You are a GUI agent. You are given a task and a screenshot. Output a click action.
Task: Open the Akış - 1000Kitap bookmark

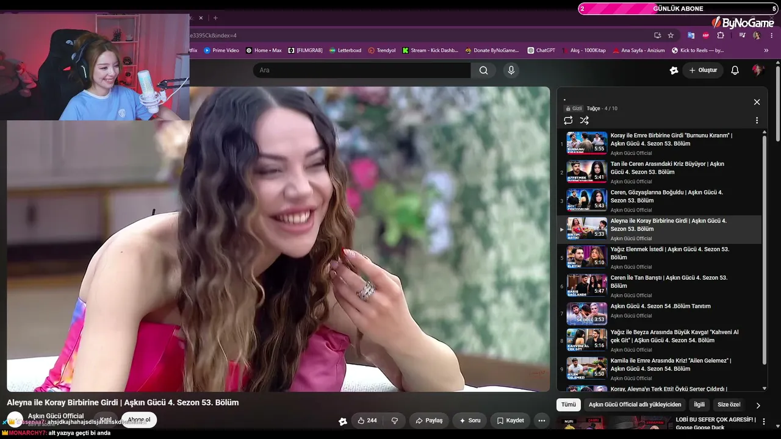[x=584, y=51]
